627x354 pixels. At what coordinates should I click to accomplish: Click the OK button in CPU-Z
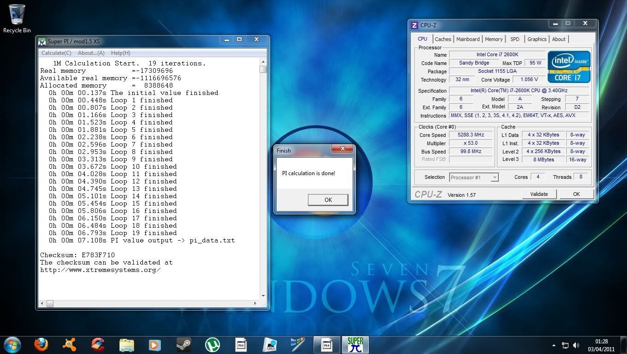pos(576,194)
